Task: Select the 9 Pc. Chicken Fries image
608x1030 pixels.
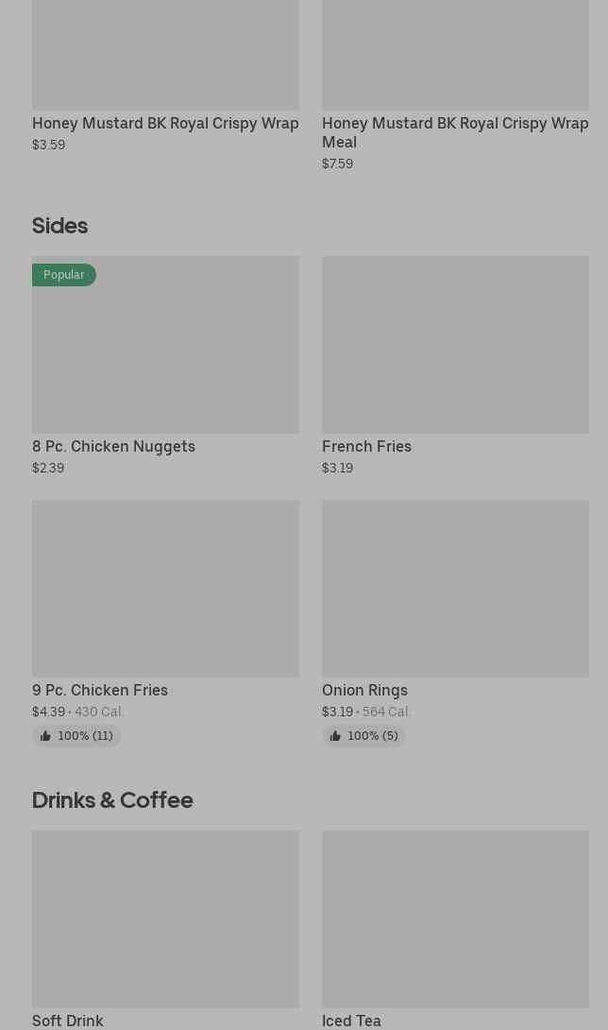Action: tap(165, 589)
